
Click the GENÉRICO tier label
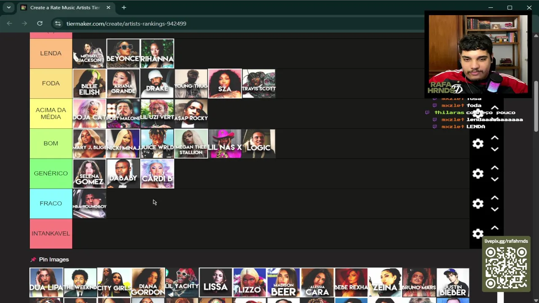tap(51, 173)
